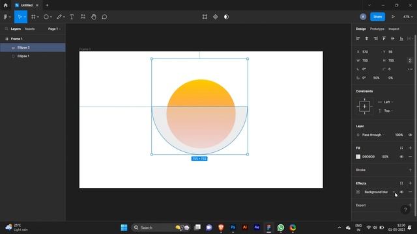Click the Present play button
The height and width of the screenshot is (234, 417).
point(393,17)
